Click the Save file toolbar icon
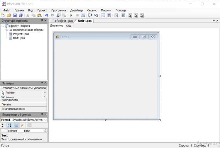 click(x=15, y=16)
